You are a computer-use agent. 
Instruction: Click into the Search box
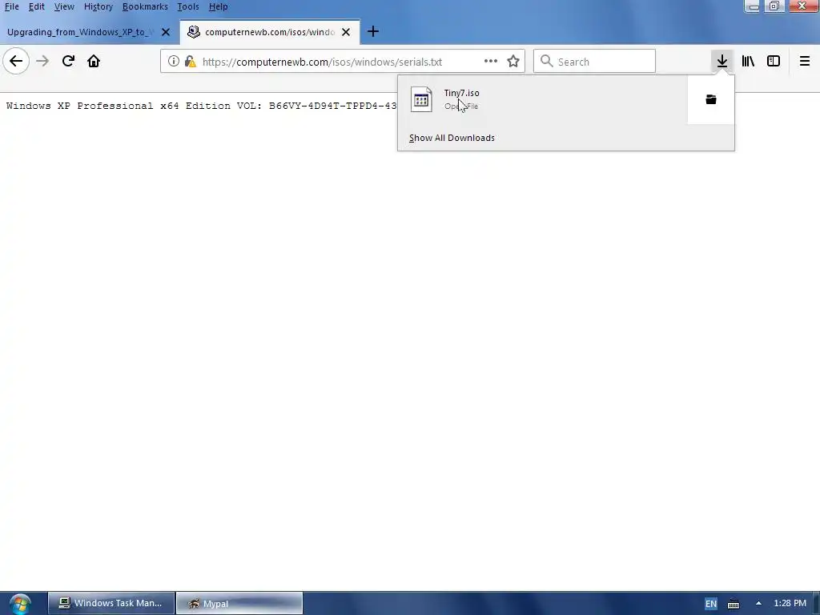point(594,61)
